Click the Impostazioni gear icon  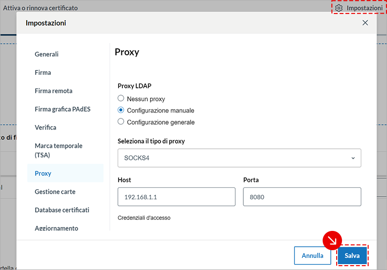pos(339,8)
